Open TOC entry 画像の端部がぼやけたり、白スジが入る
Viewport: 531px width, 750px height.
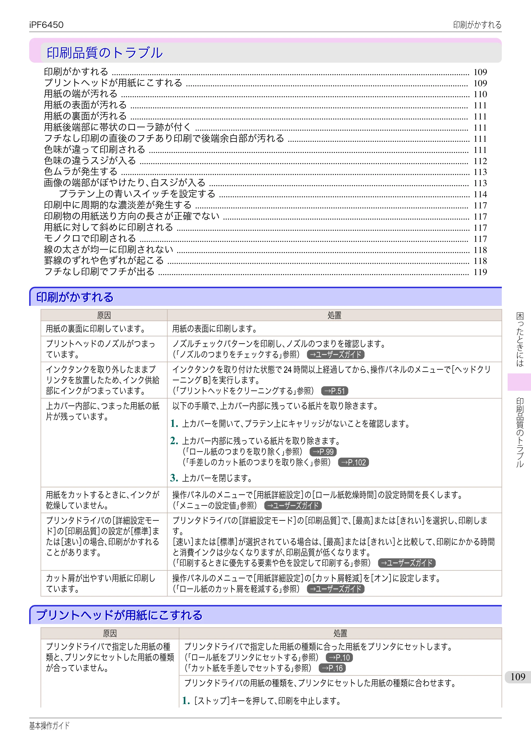click(265, 183)
